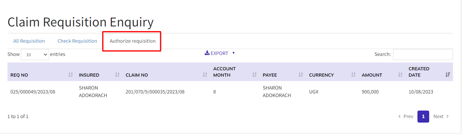Click CURRENCY column sort icon
The height and width of the screenshot is (134, 462).
tap(353, 75)
